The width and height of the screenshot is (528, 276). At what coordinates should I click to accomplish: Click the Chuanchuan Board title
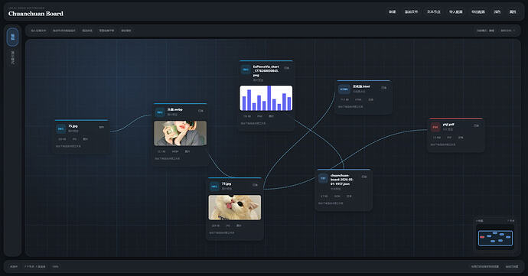click(36, 14)
